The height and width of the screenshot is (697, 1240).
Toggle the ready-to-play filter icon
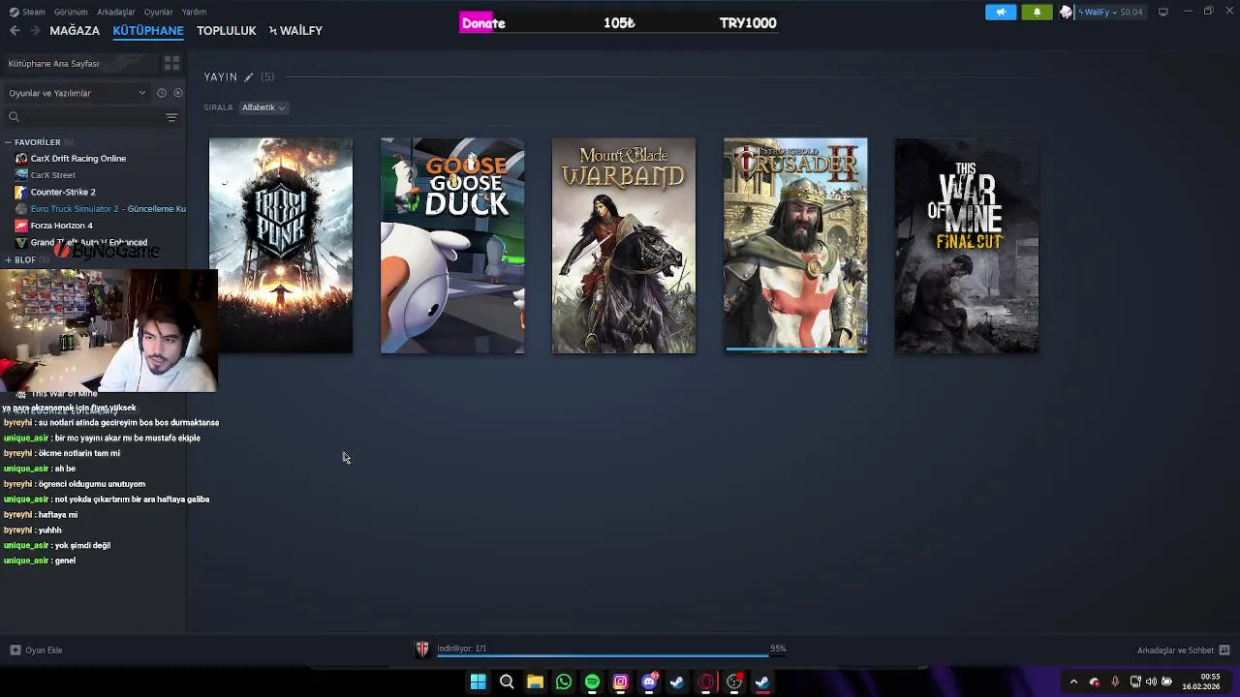click(178, 93)
